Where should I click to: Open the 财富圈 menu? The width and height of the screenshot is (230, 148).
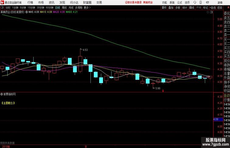87,2
